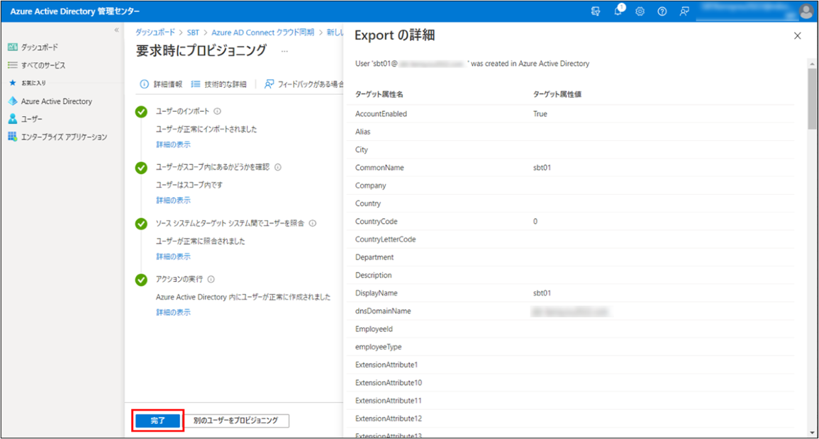Open Azure Active Directory in sidebar

tap(57, 101)
